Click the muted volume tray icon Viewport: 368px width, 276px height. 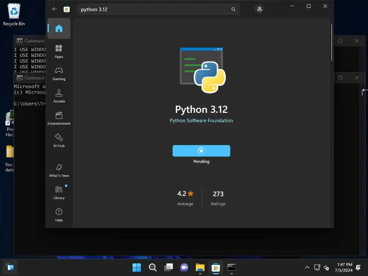326,267
